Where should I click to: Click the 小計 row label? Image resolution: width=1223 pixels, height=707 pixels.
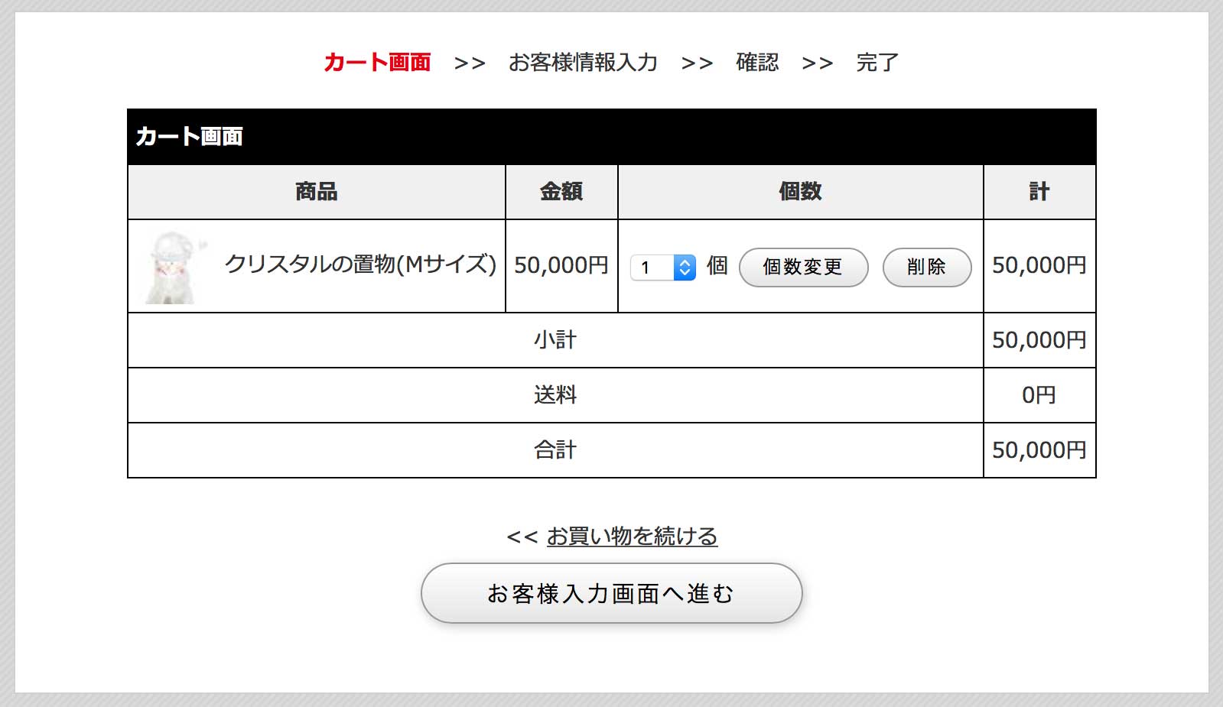555,340
